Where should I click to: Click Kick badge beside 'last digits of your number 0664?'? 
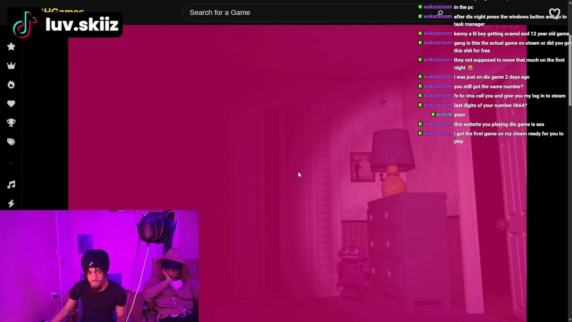[420, 105]
